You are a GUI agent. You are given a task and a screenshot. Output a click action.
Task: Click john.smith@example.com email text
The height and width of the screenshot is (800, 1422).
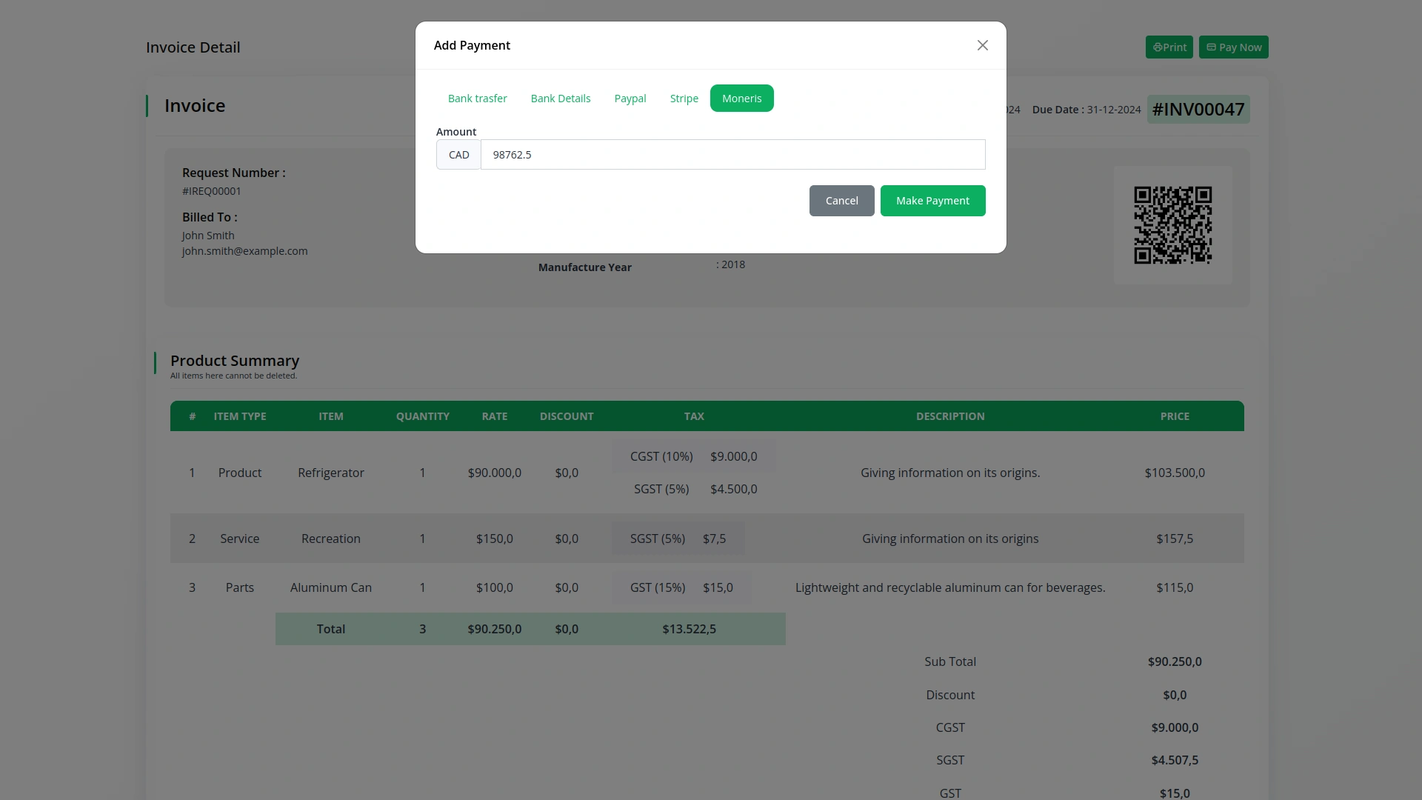[x=244, y=251]
